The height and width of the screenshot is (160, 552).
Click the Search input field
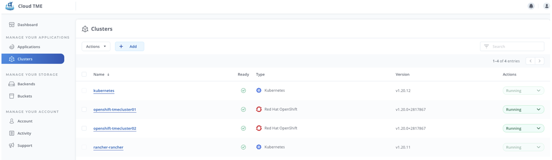pyautogui.click(x=512, y=46)
